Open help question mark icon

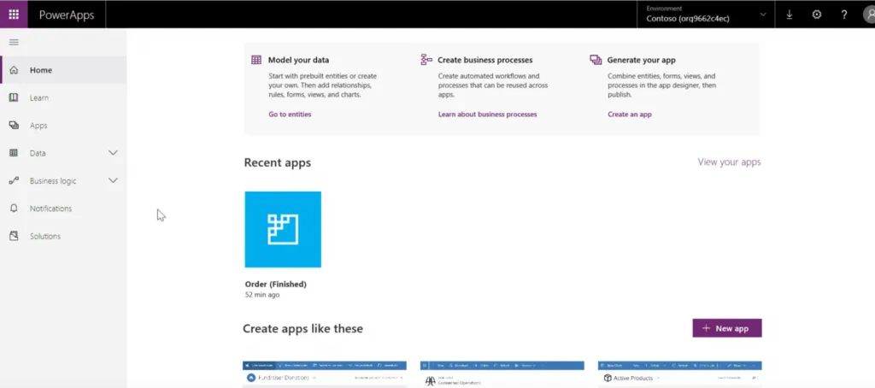click(x=843, y=15)
